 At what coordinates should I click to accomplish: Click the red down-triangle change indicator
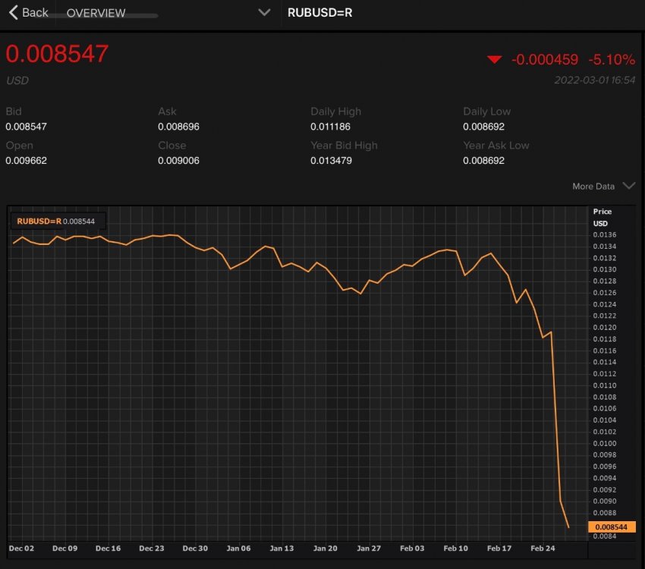[x=495, y=60]
